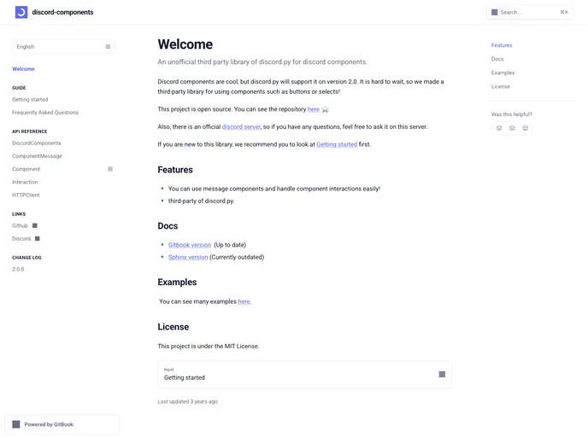
Task: Click the Features section heading
Action: pyautogui.click(x=175, y=170)
